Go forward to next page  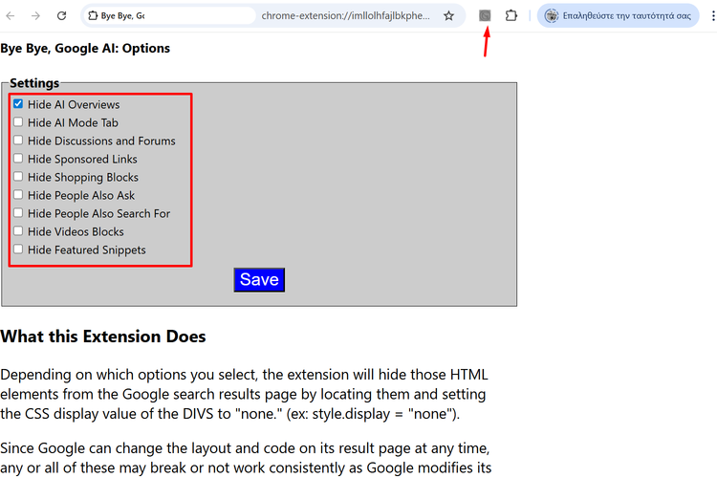click(35, 16)
